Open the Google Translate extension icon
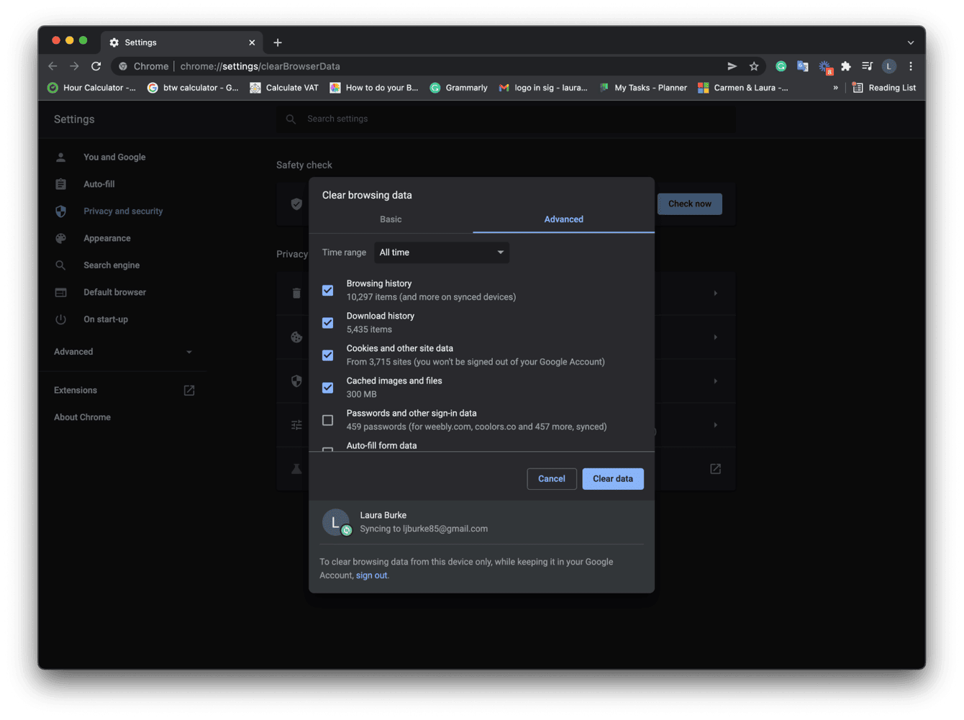The image size is (964, 720). coord(802,65)
